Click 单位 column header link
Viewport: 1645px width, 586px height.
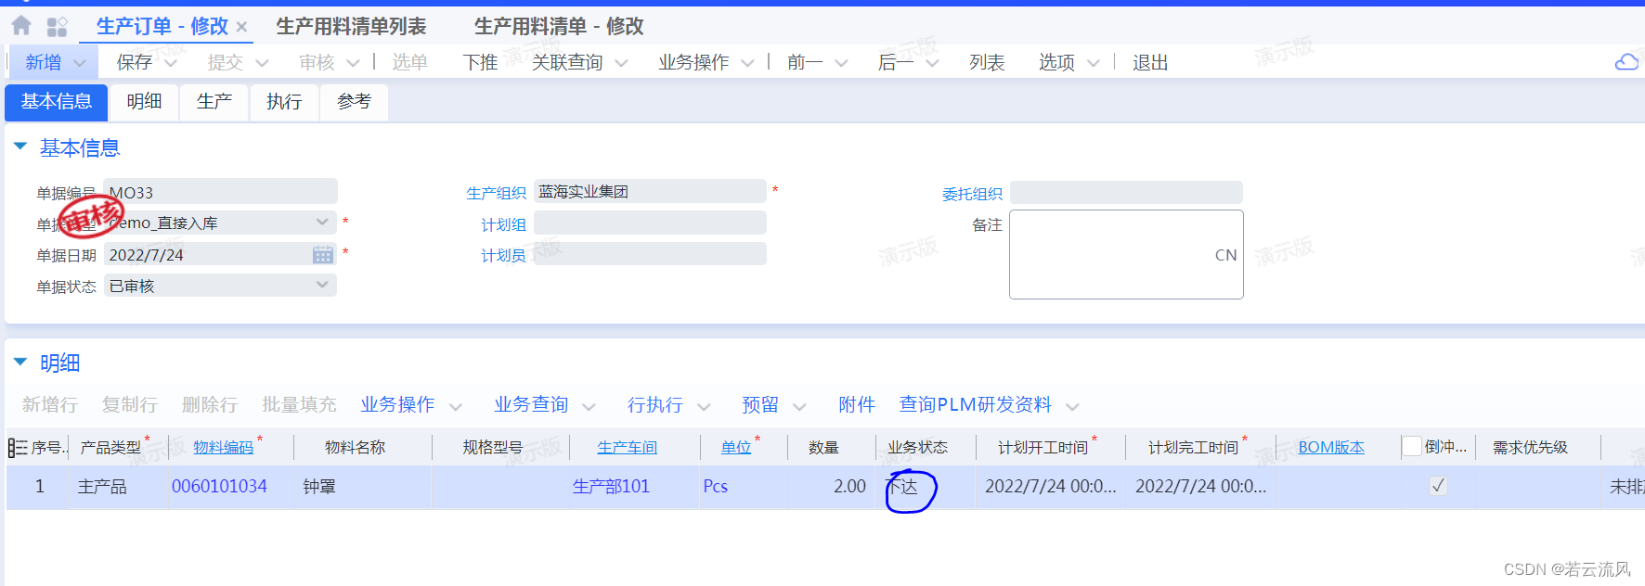pyautogui.click(x=736, y=448)
